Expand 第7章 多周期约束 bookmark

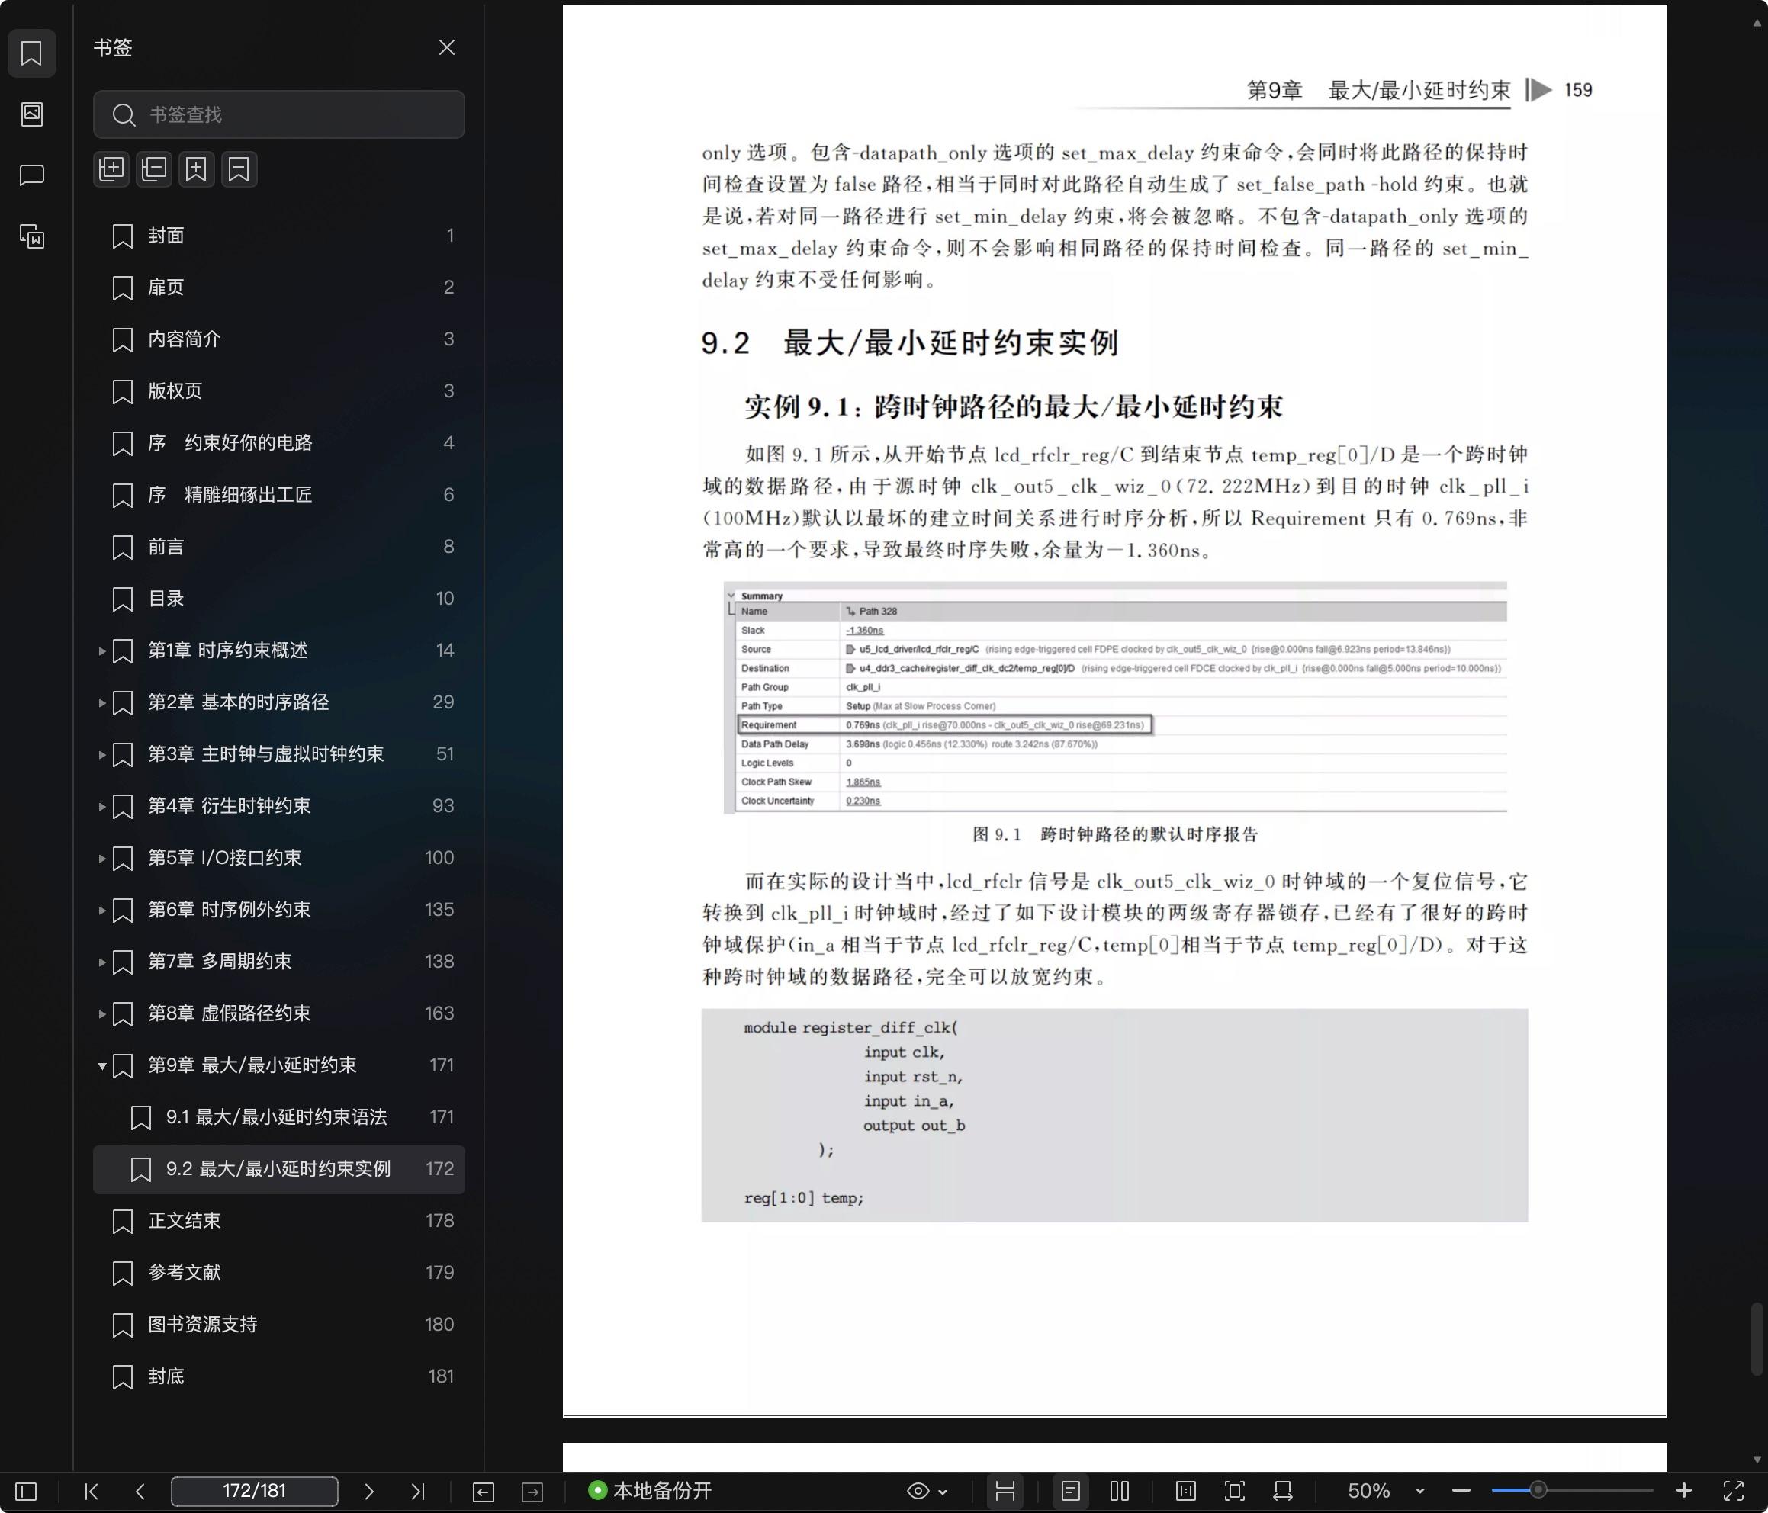coord(101,962)
